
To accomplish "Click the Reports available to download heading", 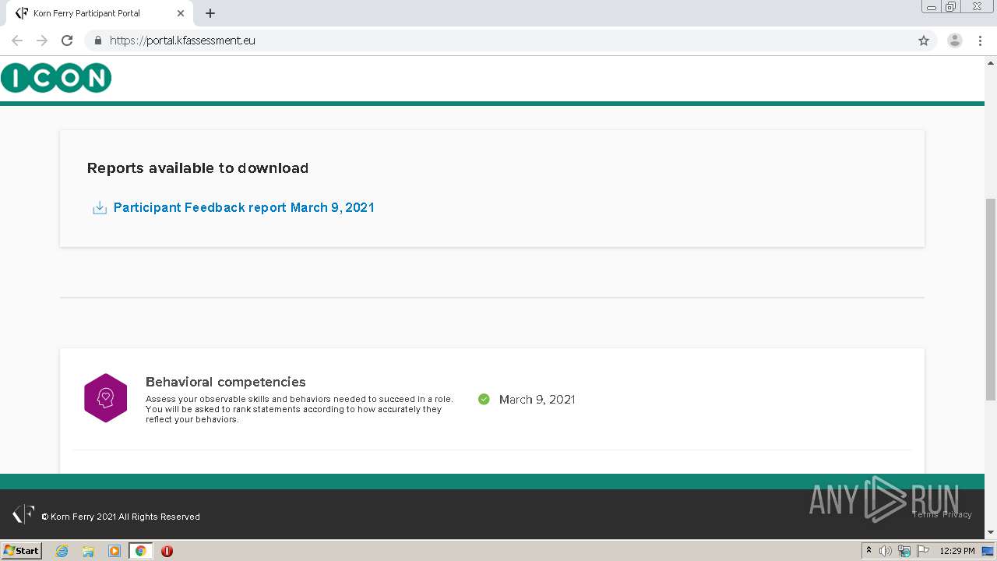I will (x=198, y=168).
